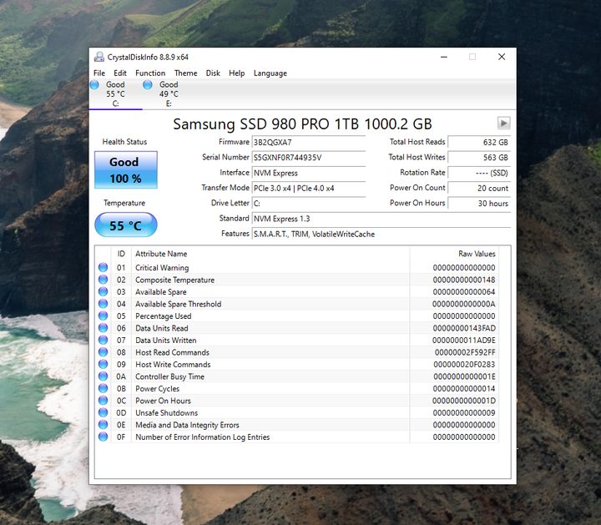Click status orb for Available Spare row
Image resolution: width=601 pixels, height=525 pixels.
click(x=104, y=291)
